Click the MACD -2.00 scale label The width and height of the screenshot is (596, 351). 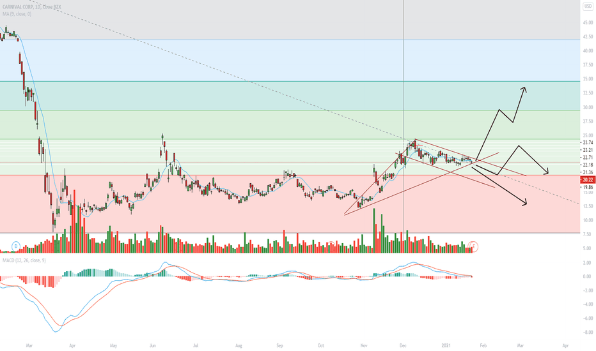point(587,290)
